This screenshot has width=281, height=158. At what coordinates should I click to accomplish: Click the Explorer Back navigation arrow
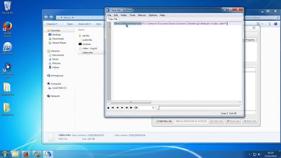pyautogui.click(x=46, y=18)
